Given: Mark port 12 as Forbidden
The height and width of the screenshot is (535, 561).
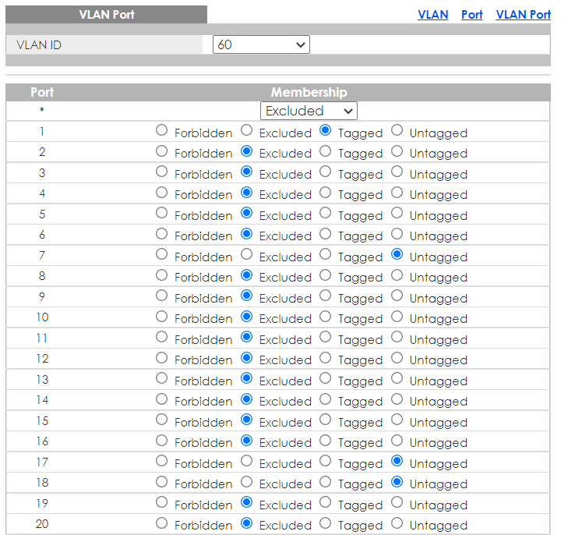Looking at the screenshot, I should click(x=162, y=358).
